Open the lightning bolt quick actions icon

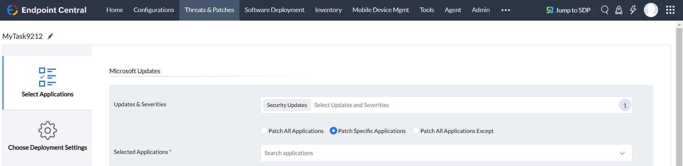[633, 10]
